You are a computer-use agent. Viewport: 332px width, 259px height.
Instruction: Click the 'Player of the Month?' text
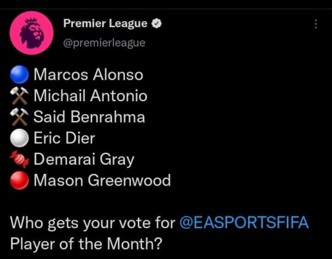(86, 244)
